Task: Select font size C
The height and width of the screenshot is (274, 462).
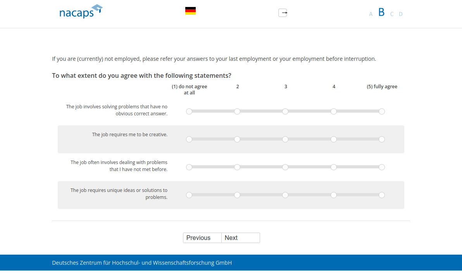Action: [x=392, y=14]
